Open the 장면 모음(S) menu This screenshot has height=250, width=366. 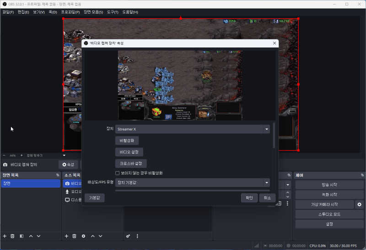pyautogui.click(x=93, y=12)
